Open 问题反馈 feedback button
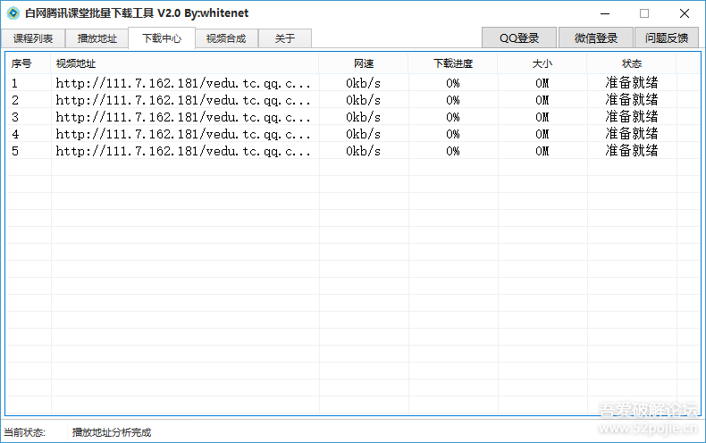 (667, 38)
